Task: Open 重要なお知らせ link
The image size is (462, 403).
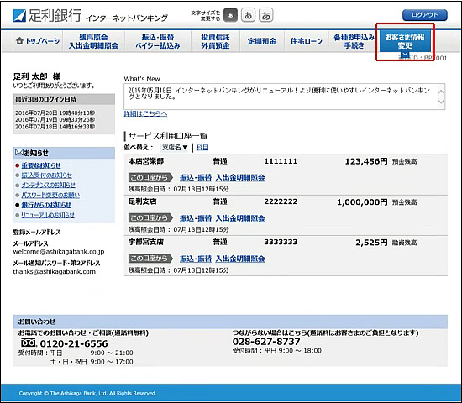Action: (41, 165)
